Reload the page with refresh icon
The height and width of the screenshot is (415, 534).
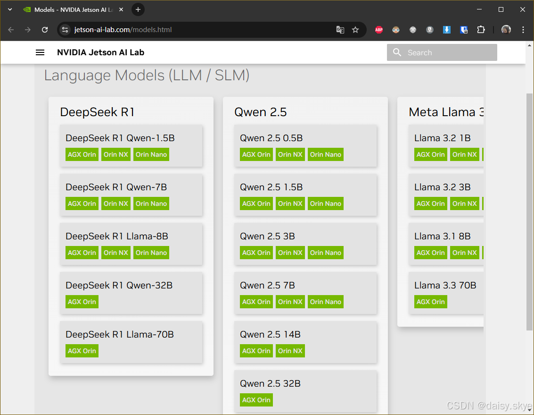pyautogui.click(x=45, y=30)
